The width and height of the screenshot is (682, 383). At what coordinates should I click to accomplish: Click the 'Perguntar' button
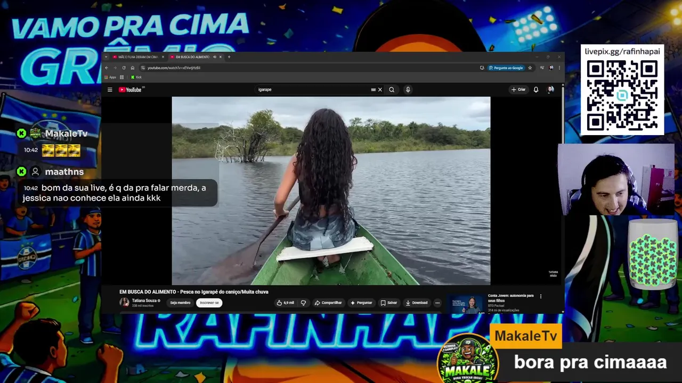point(361,303)
